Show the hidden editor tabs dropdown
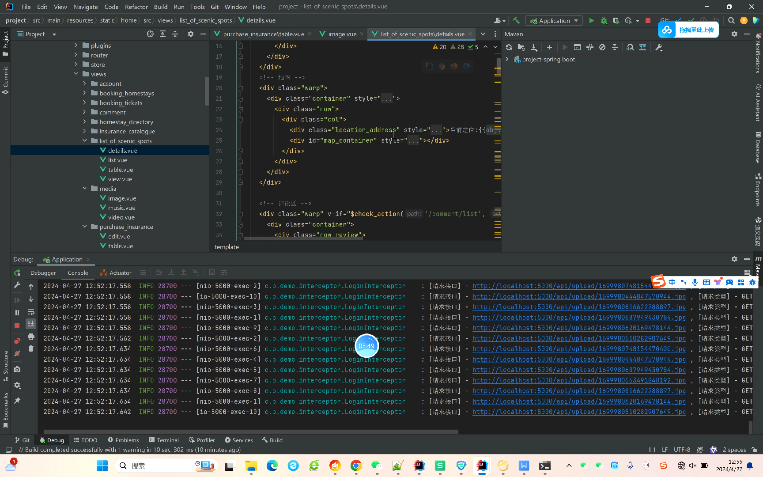This screenshot has height=477, width=763. 483,34
